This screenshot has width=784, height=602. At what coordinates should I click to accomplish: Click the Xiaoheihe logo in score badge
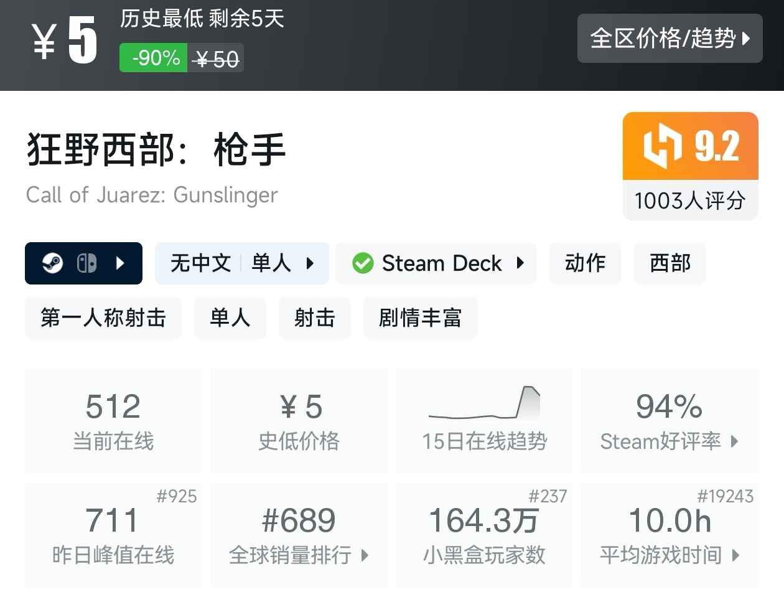662,146
